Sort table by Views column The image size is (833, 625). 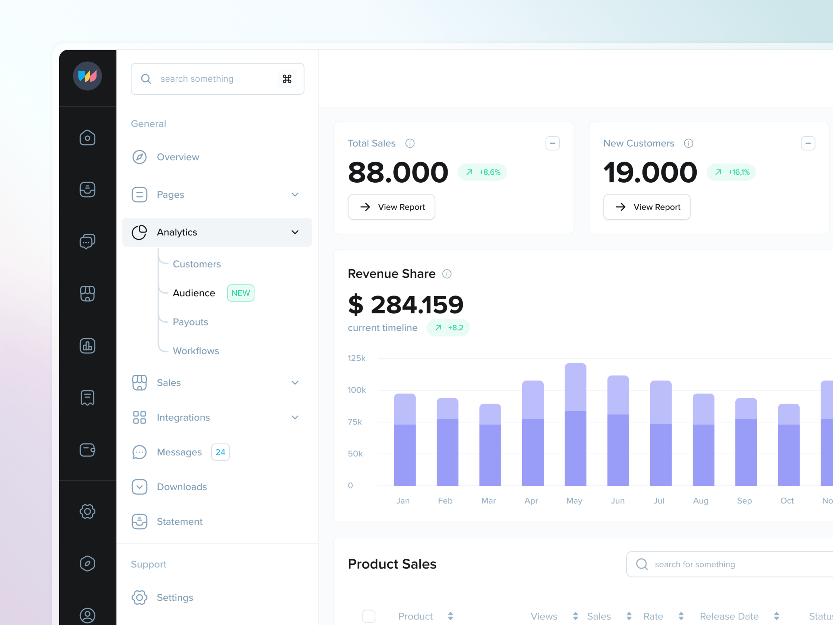575,616
